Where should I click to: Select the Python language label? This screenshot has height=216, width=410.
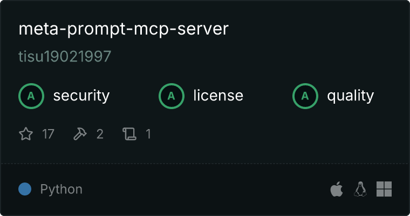61,190
